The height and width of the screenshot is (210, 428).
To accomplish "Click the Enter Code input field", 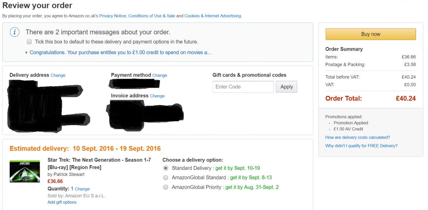I will point(243,87).
